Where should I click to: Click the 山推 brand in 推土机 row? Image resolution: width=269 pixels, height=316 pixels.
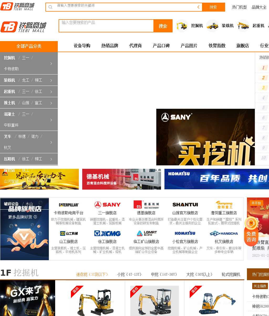point(25,103)
